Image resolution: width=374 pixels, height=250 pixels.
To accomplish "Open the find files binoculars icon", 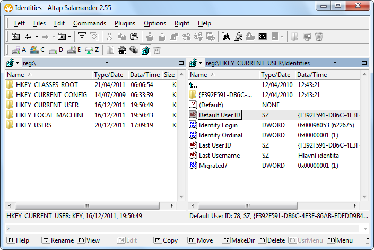I will pyautogui.click(x=225, y=37).
